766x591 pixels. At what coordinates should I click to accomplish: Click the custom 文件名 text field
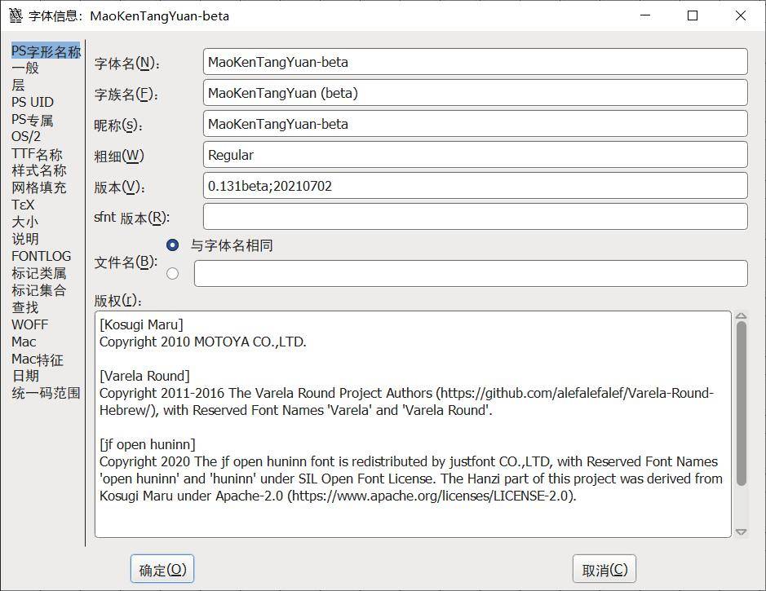click(x=471, y=273)
